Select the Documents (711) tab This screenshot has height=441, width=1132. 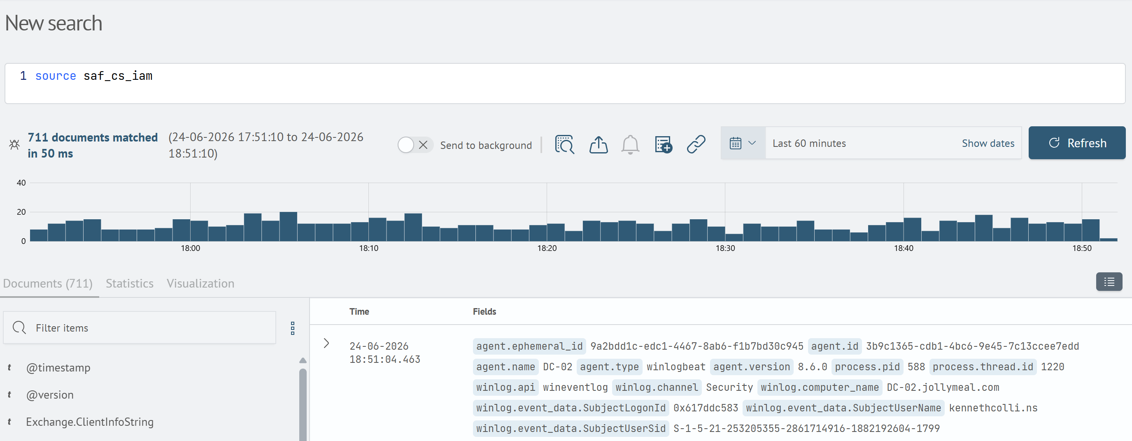48,283
